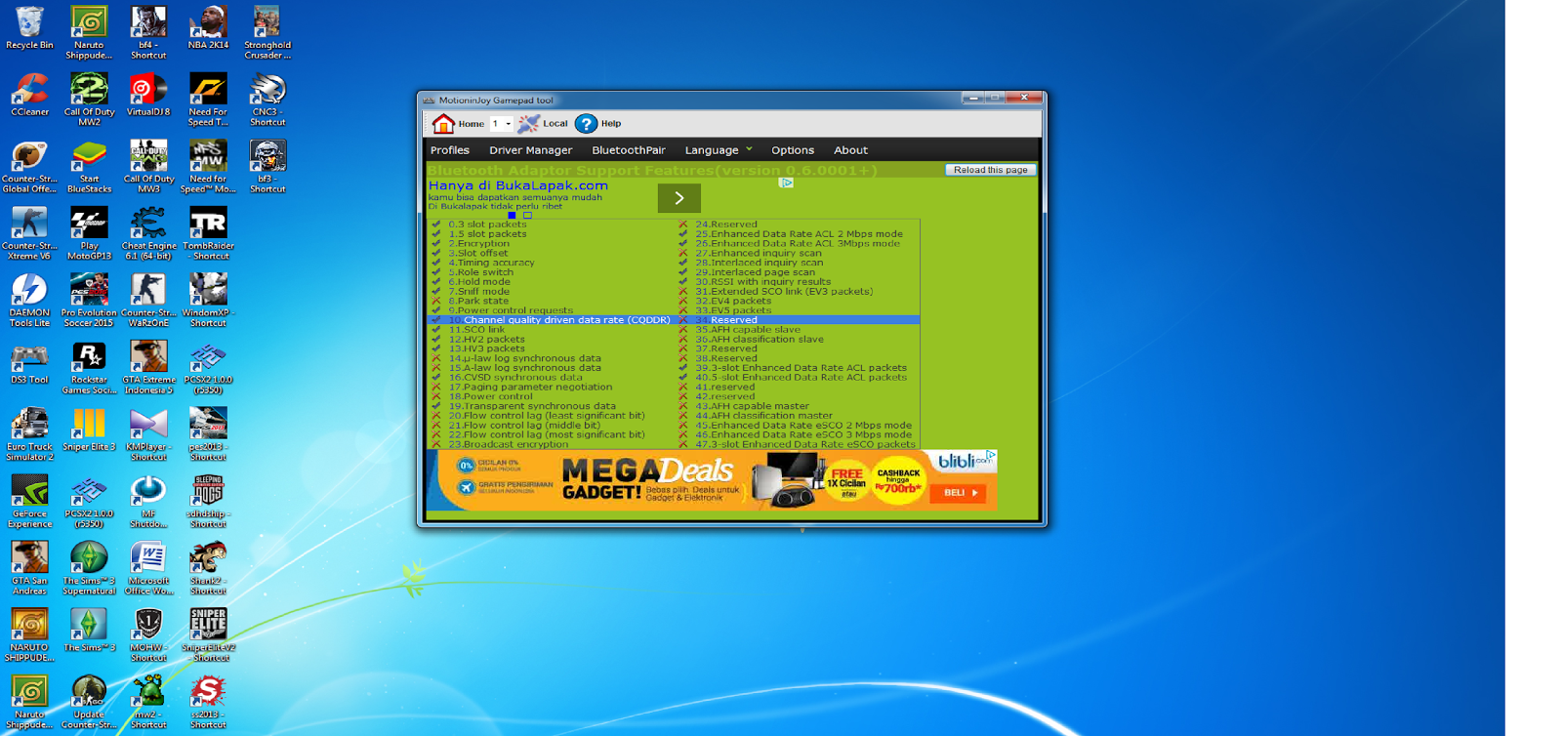Select 11.SCO link feature row
1562x736 pixels.
coord(552,330)
